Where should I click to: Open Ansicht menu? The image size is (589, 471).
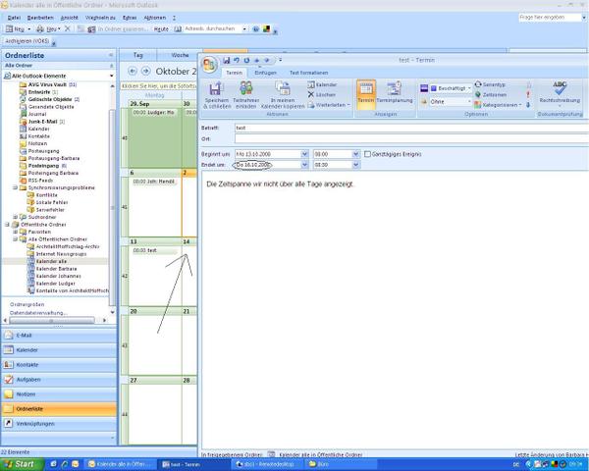(x=69, y=18)
